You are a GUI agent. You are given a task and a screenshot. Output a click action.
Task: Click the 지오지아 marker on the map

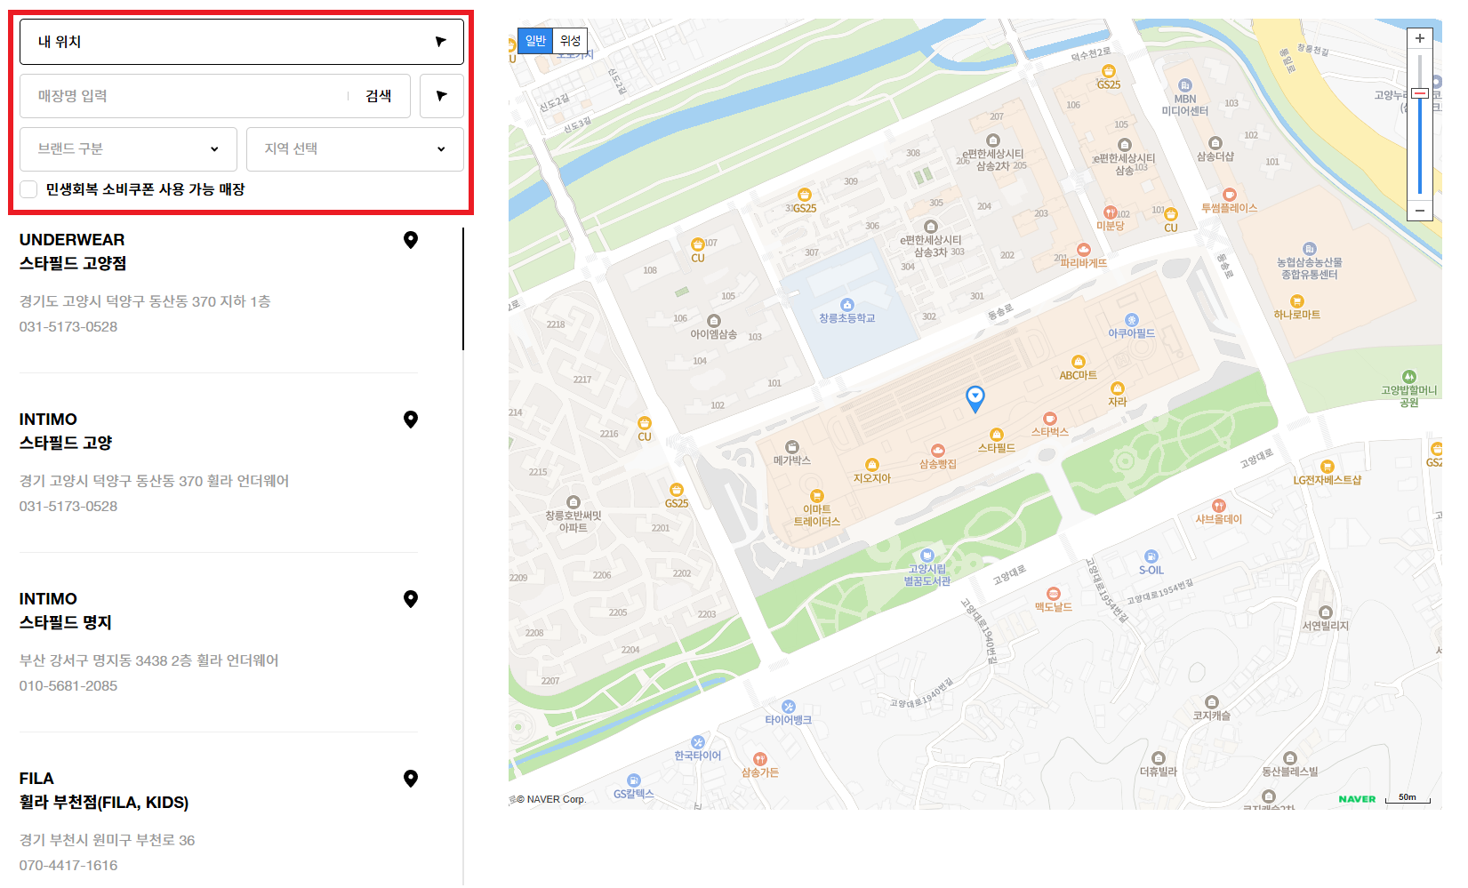[872, 465]
